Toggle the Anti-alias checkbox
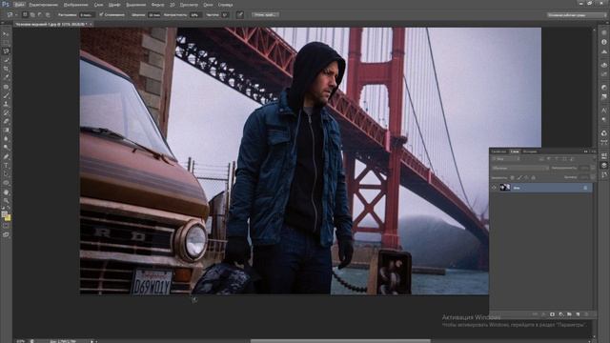 (x=101, y=15)
